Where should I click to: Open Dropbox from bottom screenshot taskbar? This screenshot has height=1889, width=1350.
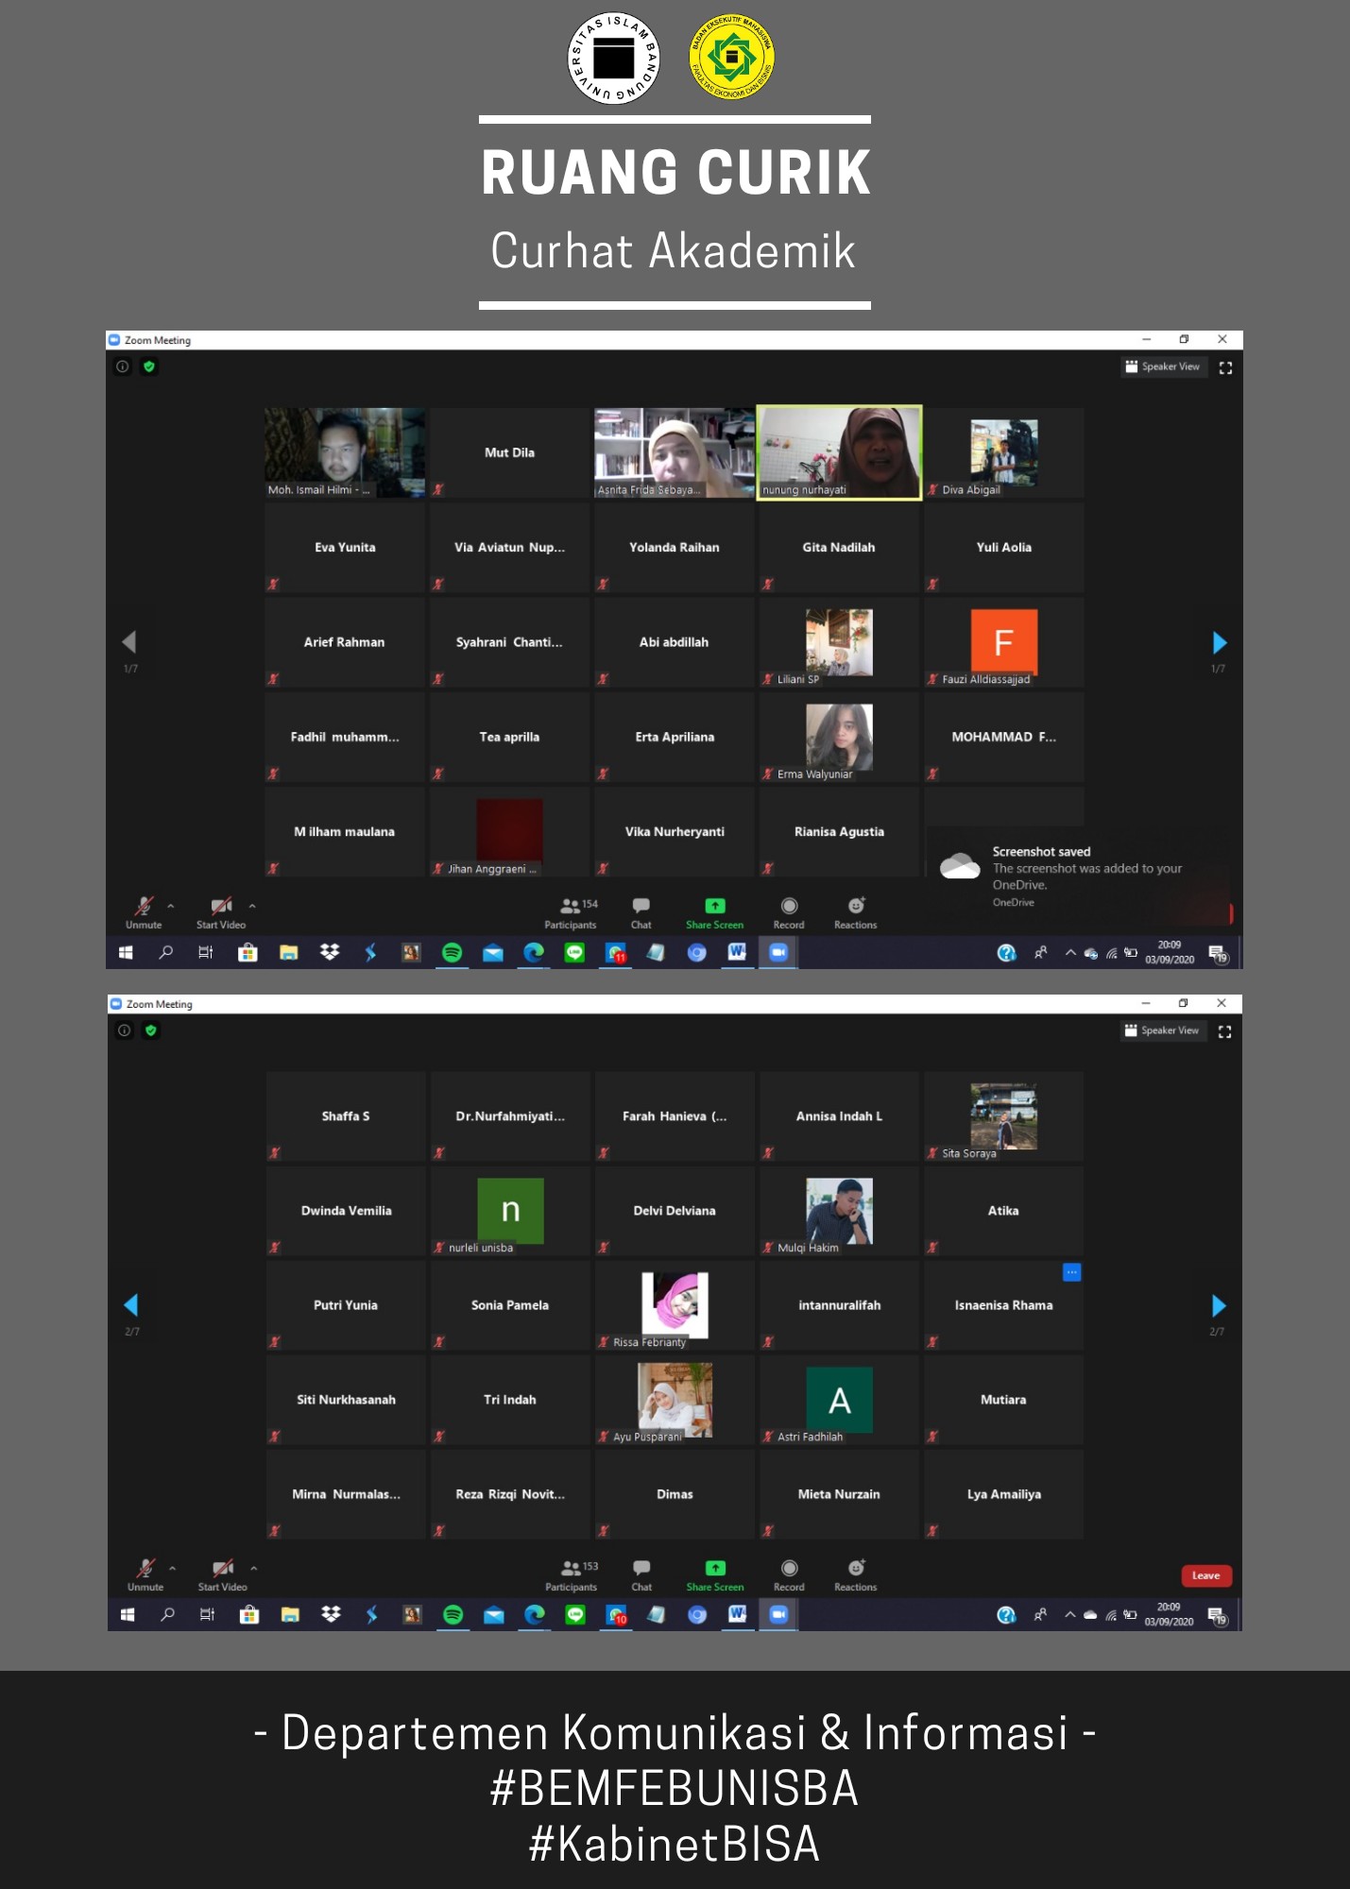click(331, 1615)
